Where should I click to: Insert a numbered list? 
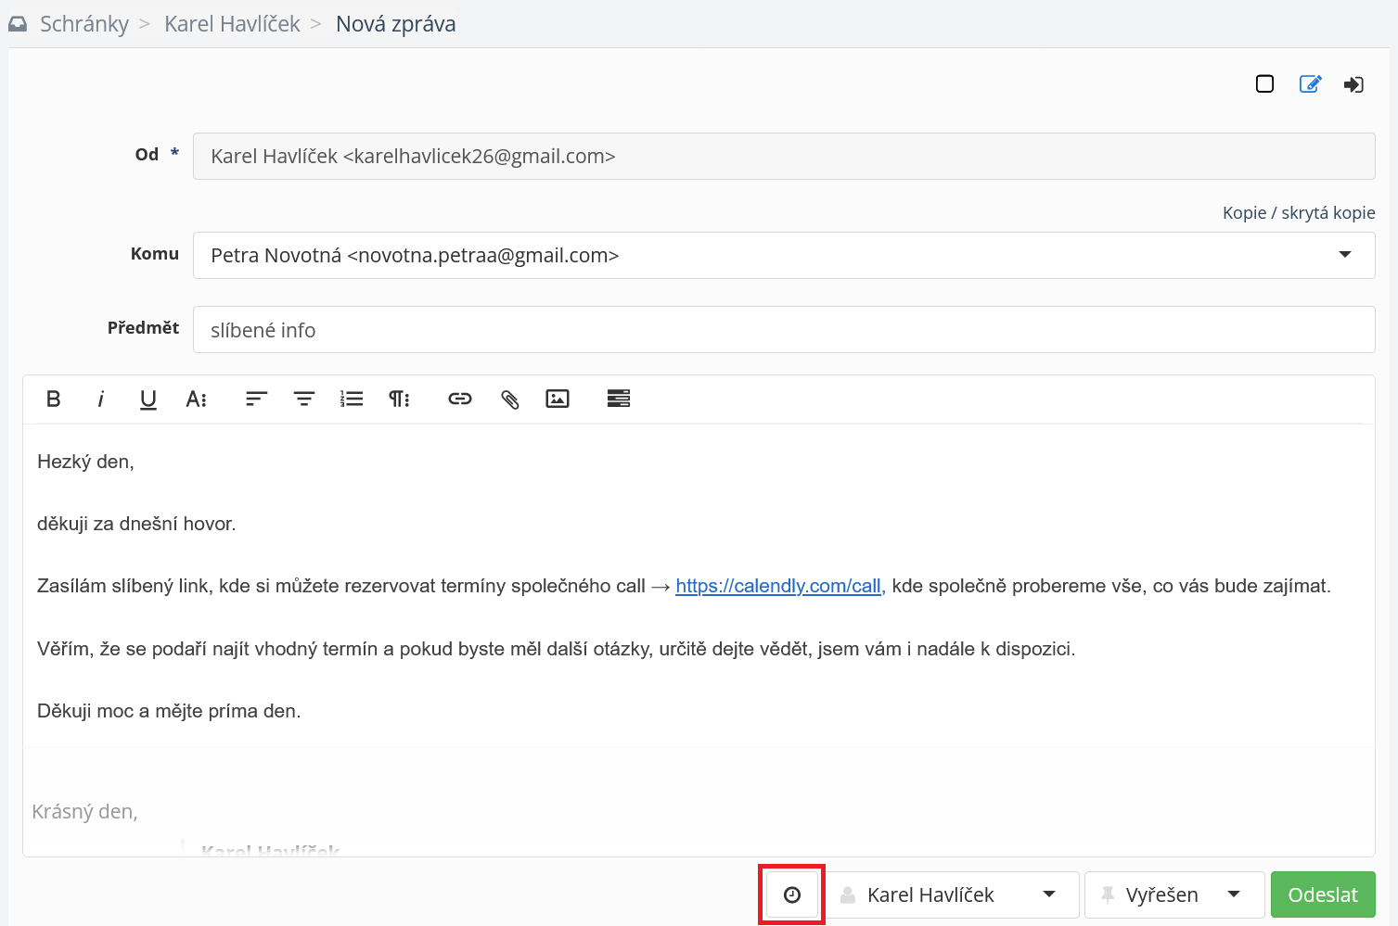coord(352,399)
